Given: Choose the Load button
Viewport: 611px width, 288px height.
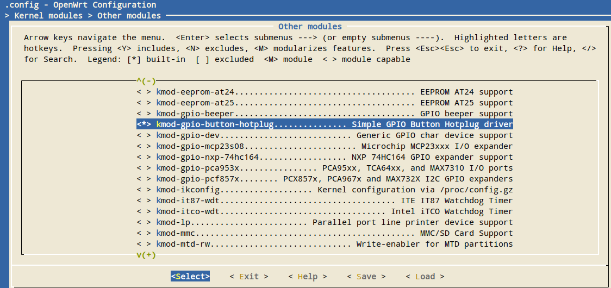Looking at the screenshot, I should (x=425, y=277).
